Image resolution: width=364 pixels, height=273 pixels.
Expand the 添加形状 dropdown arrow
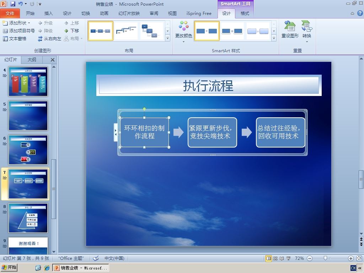tap(29, 23)
